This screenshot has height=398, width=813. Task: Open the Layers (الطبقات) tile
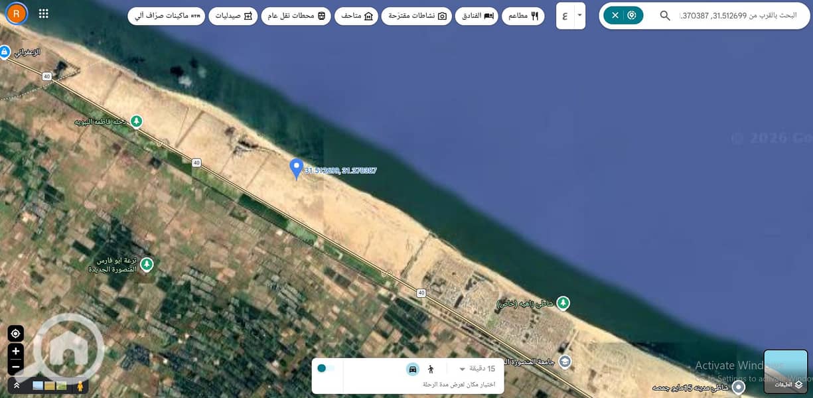[786, 372]
